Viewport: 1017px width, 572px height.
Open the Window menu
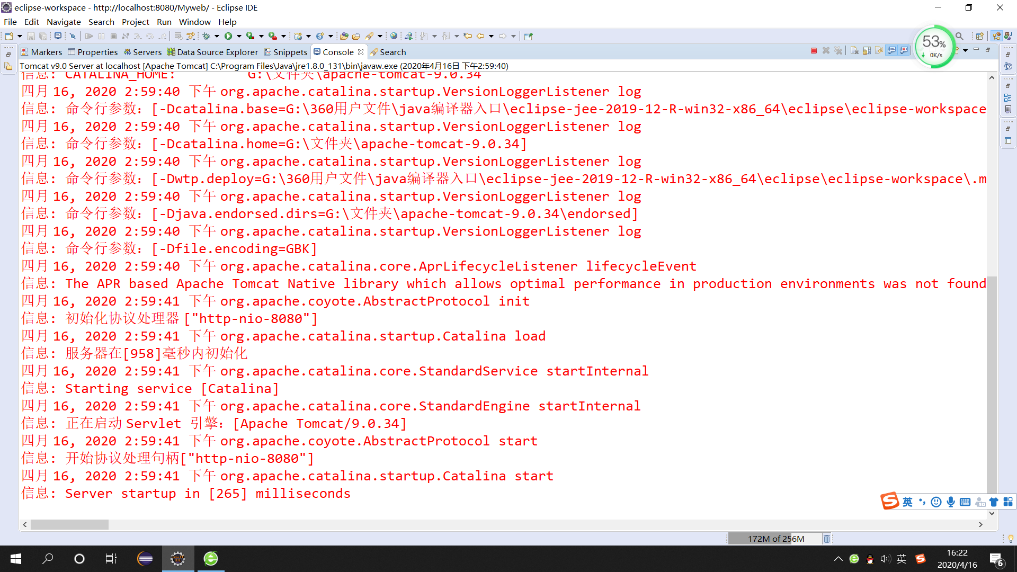(x=195, y=22)
